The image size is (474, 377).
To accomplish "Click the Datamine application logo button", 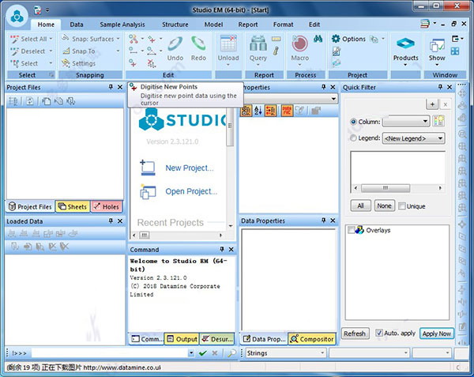I will point(17,17).
